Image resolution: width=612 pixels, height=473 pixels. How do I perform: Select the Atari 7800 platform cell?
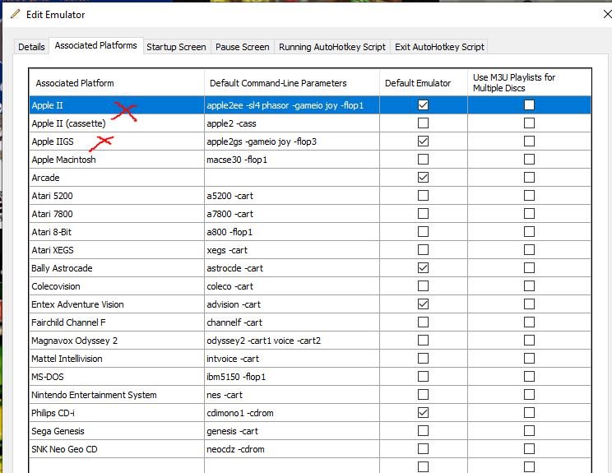coord(117,214)
